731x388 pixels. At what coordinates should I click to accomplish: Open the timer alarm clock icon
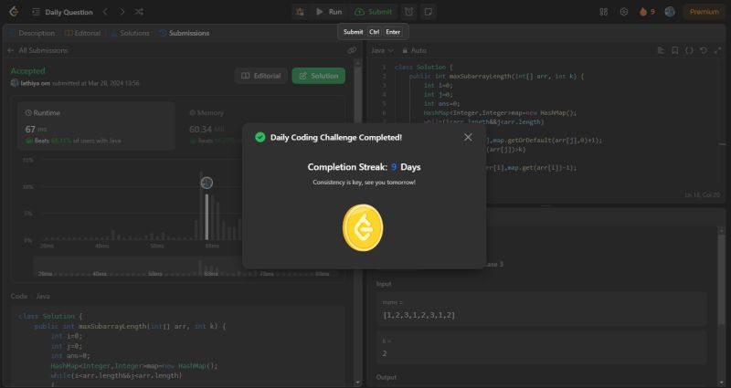pyautogui.click(x=408, y=12)
